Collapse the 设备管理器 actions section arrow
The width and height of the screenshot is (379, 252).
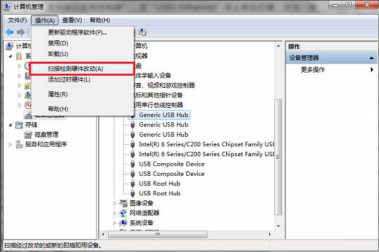[x=371, y=58]
